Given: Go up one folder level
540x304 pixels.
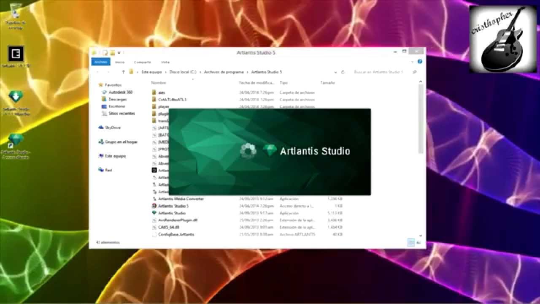Looking at the screenshot, I should point(124,72).
